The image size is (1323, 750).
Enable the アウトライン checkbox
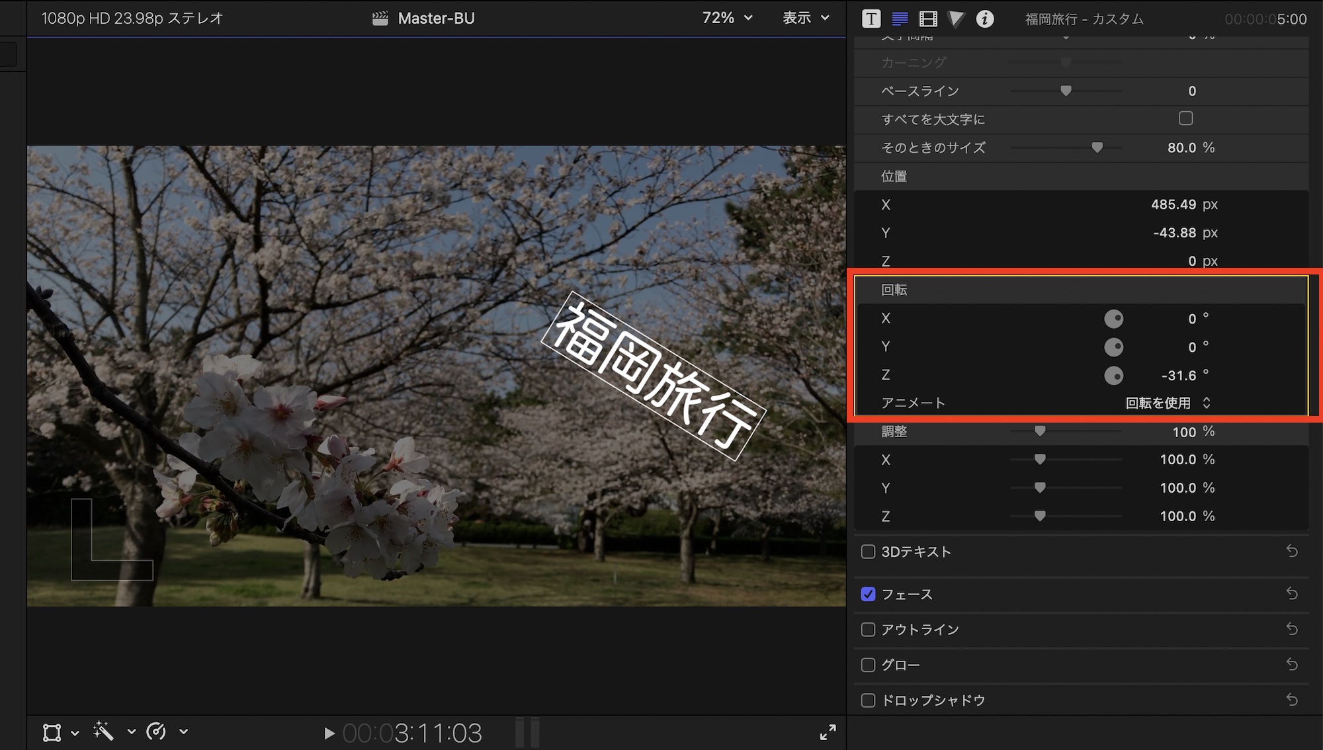(x=868, y=630)
